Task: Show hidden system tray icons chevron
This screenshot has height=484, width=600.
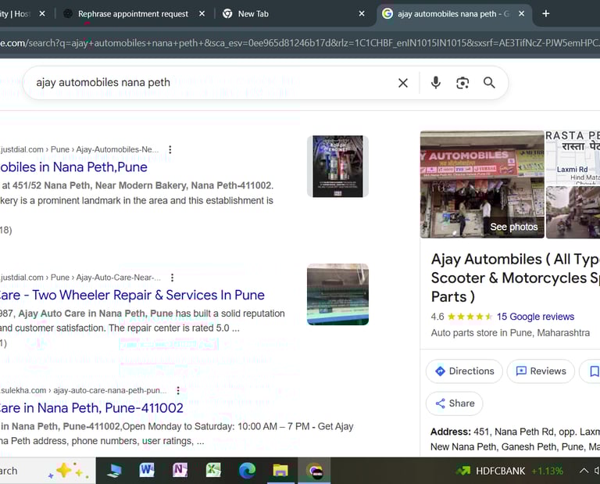Action: tap(584, 471)
